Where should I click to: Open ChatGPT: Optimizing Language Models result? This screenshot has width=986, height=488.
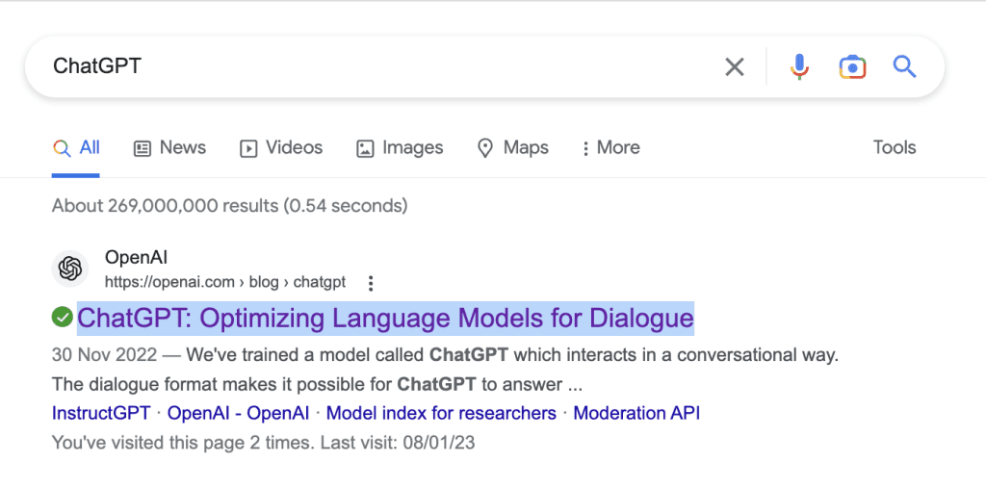pos(385,317)
